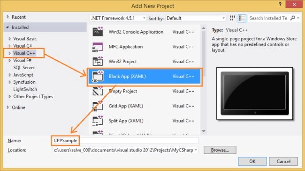Open the Location path dropdown arrow
Image resolution: width=305 pixels, height=171 pixels.
coord(196,150)
